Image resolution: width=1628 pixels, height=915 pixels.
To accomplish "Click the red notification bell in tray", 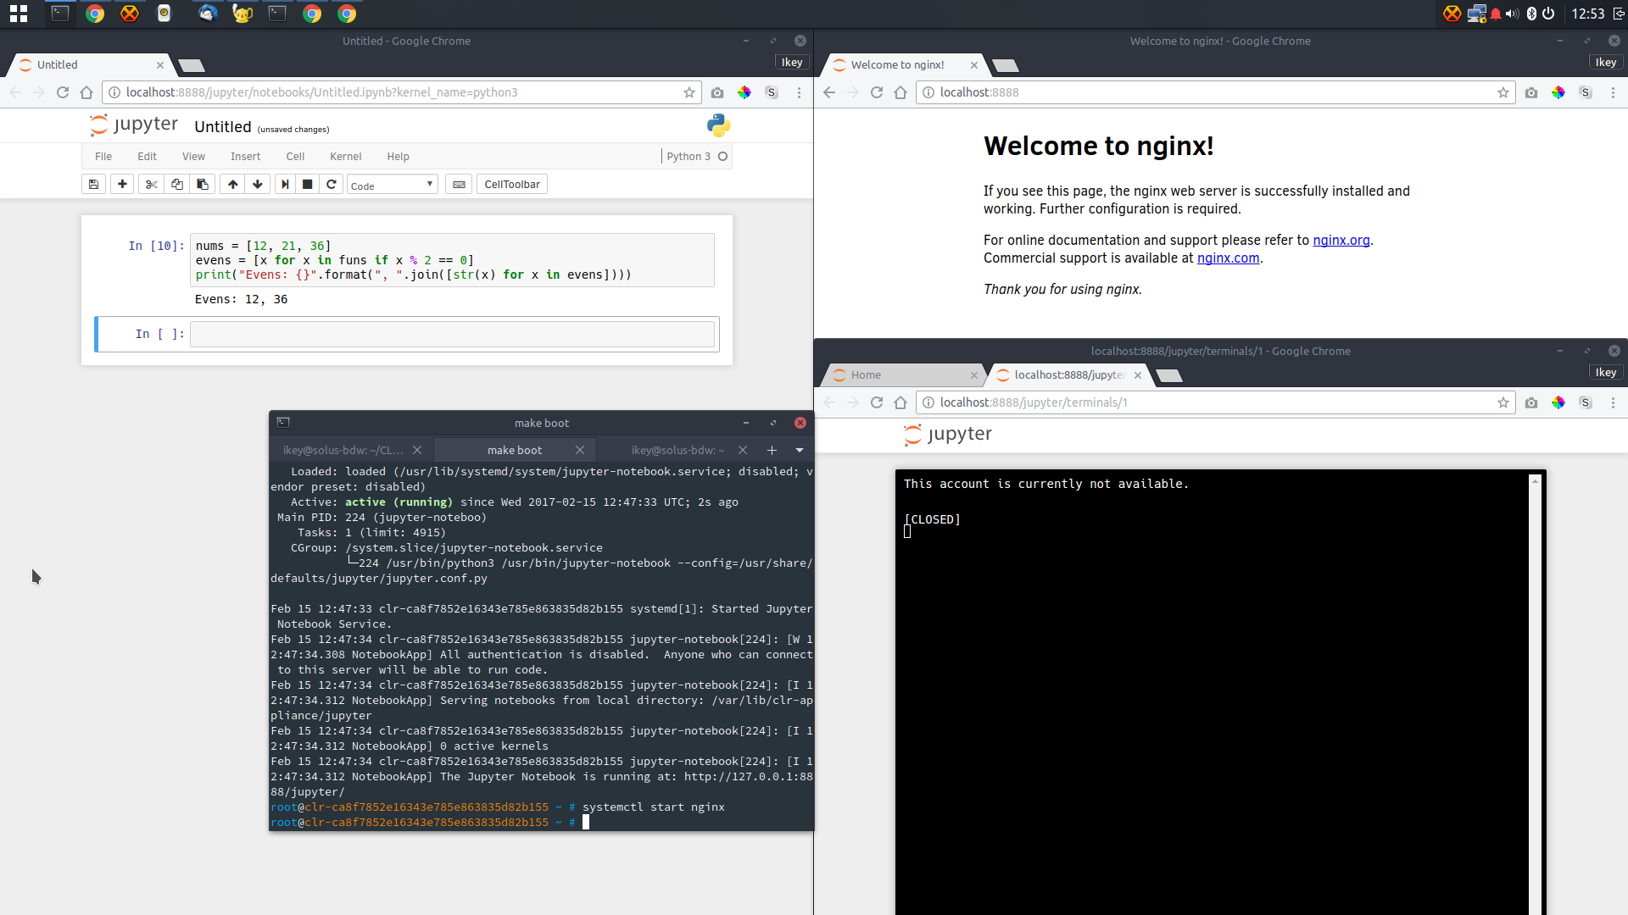I will coord(1496,14).
